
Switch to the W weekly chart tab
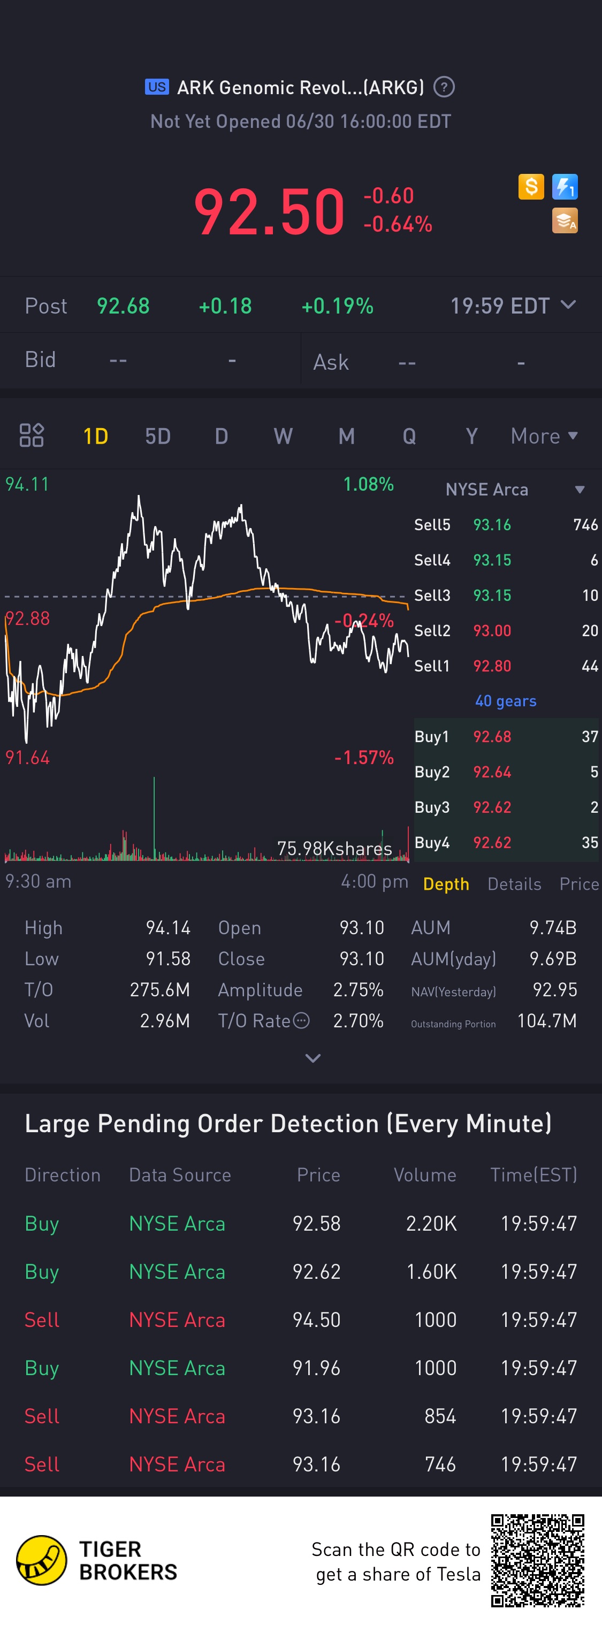pyautogui.click(x=283, y=436)
